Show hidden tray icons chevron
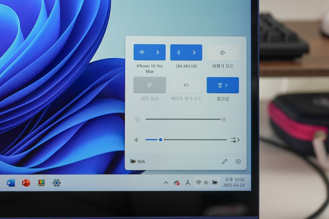Image resolution: width=329 pixels, height=219 pixels. pos(166,183)
